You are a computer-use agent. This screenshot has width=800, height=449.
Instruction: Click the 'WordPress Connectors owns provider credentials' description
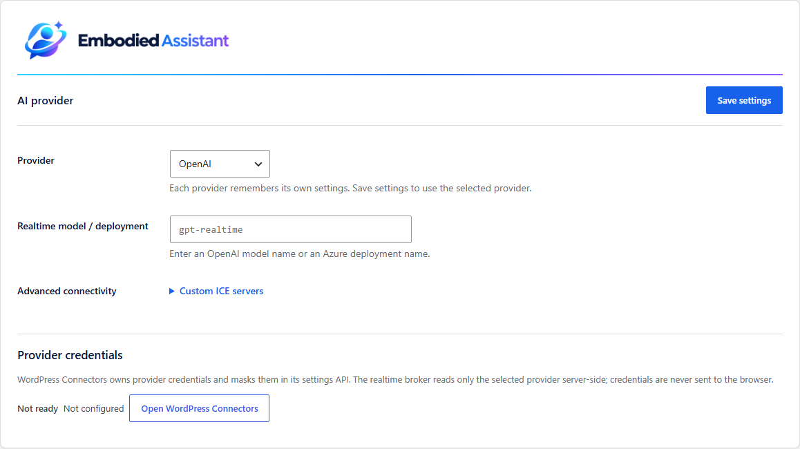point(395,380)
